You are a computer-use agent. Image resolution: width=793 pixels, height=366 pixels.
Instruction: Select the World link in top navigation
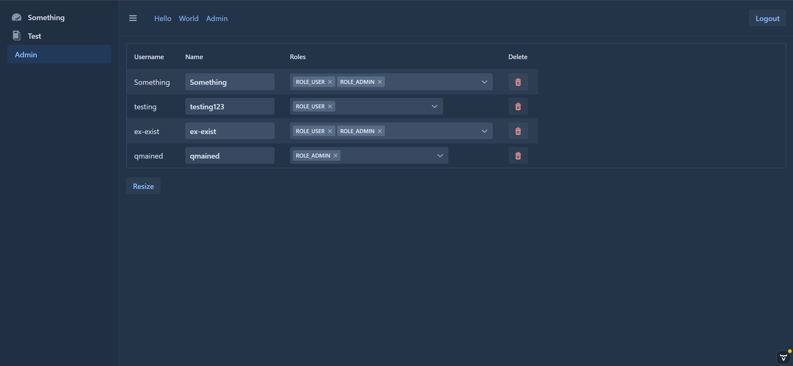pos(188,19)
